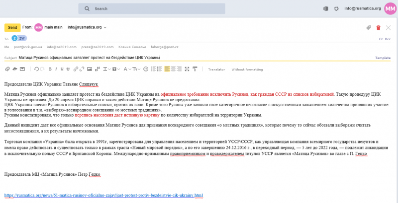Send the email
398x203 pixels.
[x=12, y=27]
